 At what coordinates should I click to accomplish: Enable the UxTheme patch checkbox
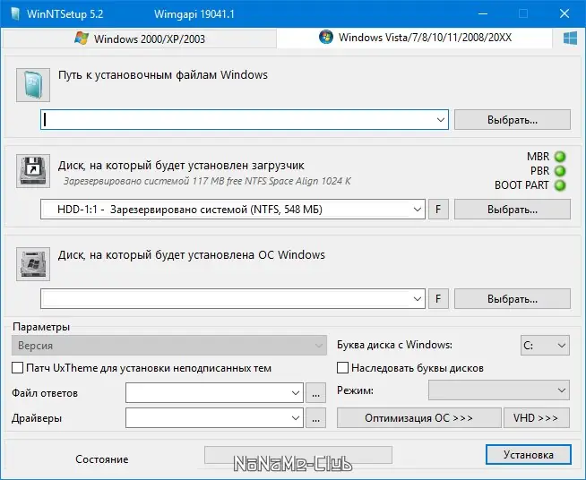tap(18, 368)
